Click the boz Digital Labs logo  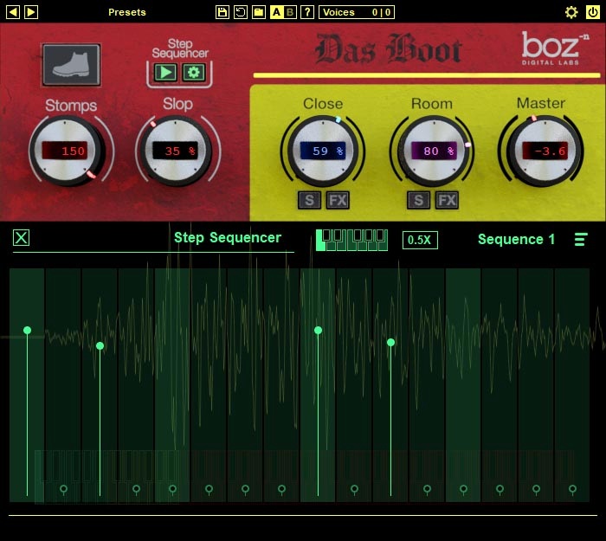(554, 48)
